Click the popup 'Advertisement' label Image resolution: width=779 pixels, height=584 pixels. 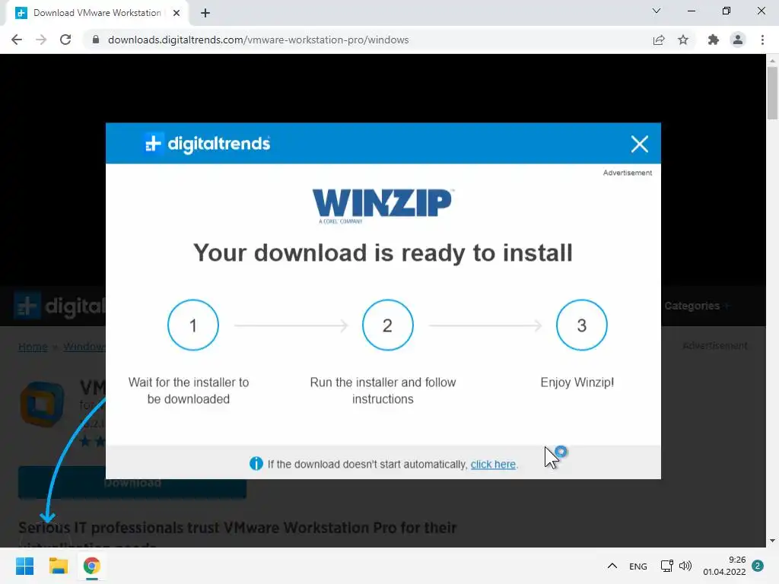click(x=628, y=173)
